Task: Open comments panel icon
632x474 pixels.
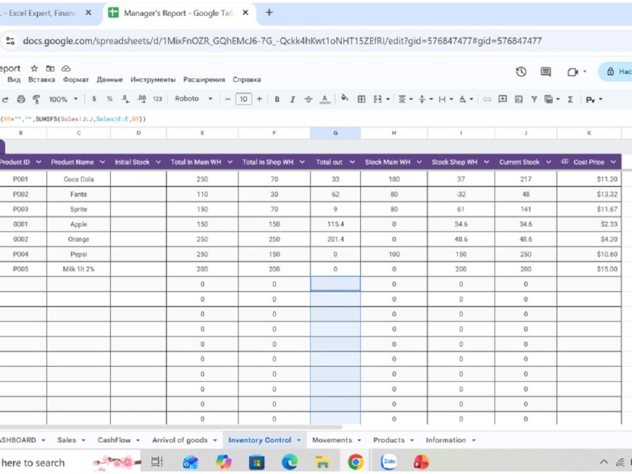Action: point(546,72)
